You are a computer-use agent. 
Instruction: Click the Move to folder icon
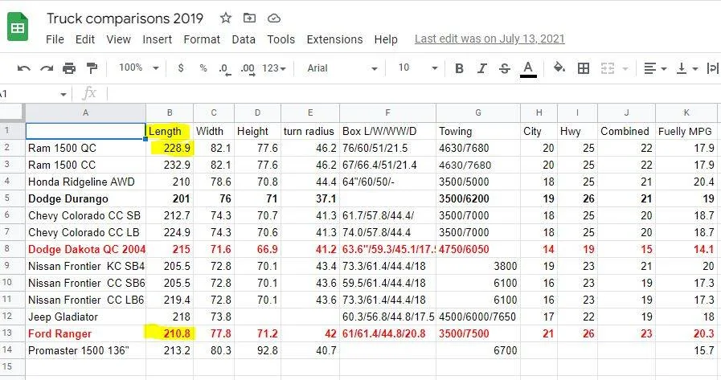[249, 18]
